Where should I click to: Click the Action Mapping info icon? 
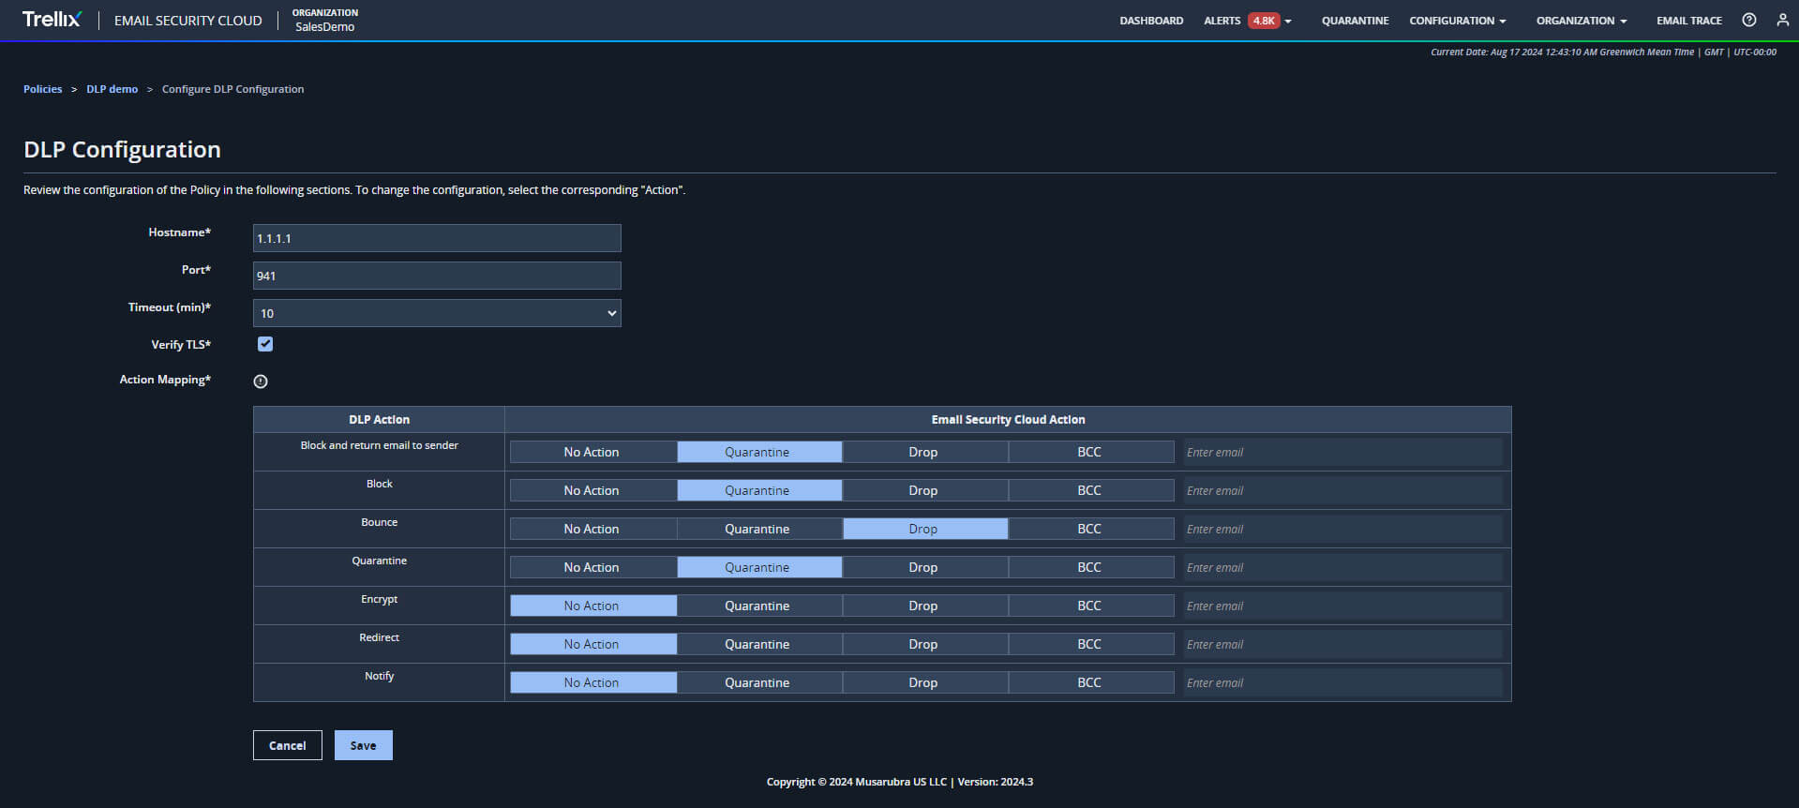(x=261, y=382)
